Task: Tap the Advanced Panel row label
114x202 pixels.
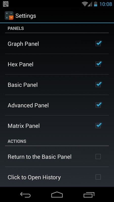Action: click(28, 105)
